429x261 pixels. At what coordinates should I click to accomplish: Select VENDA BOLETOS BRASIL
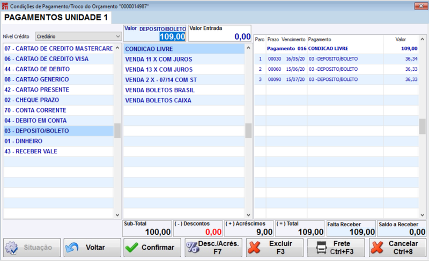coord(184,90)
